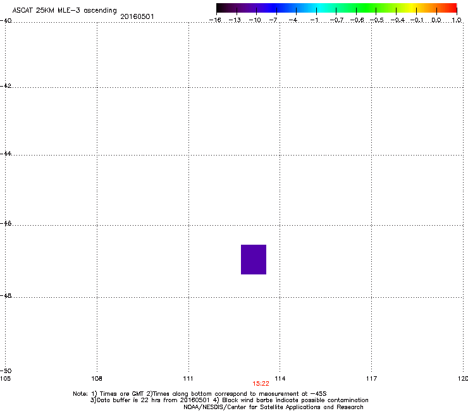Click the title 'ASCAT 25KM MLE-3 ascending'

[65, 10]
